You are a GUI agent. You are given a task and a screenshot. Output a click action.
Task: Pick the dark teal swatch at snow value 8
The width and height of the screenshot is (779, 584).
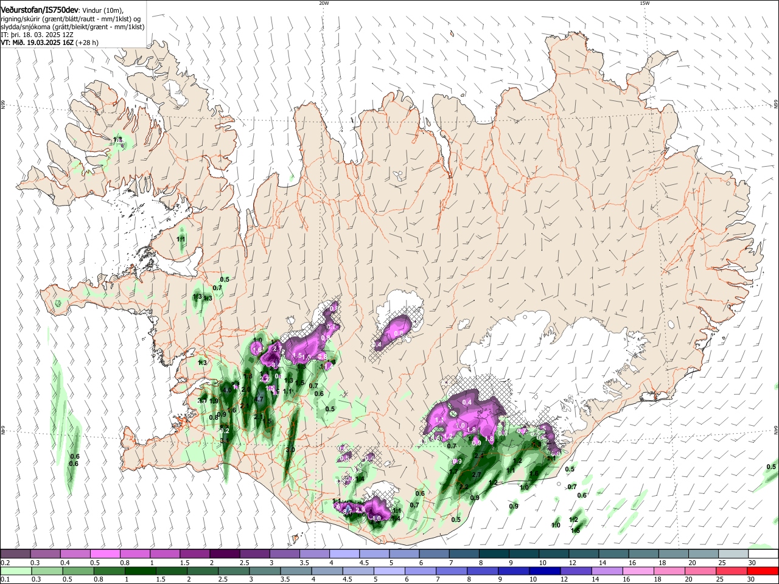click(494, 554)
